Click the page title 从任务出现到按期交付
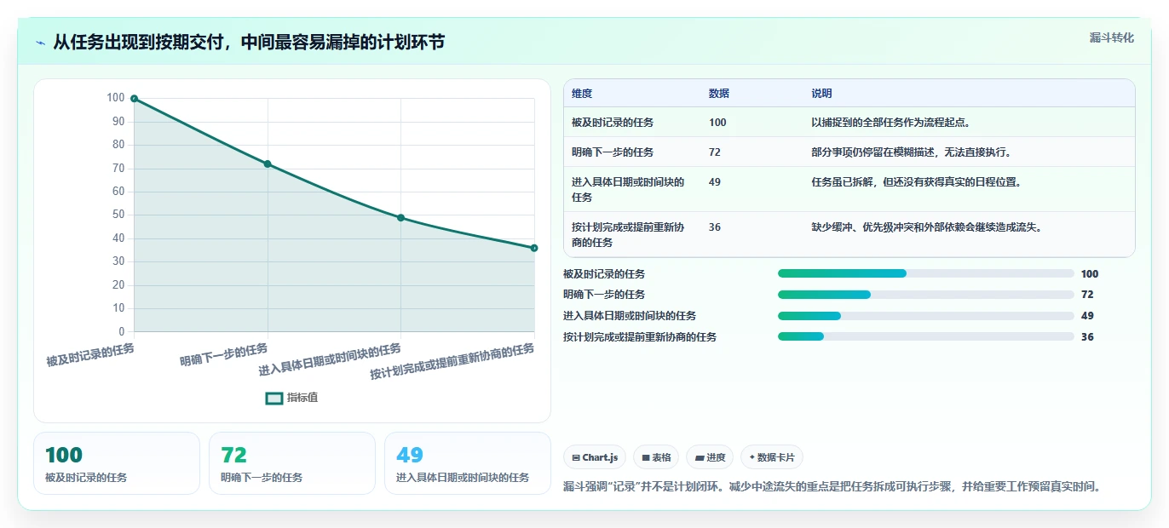The height and width of the screenshot is (528, 1169). click(x=249, y=43)
